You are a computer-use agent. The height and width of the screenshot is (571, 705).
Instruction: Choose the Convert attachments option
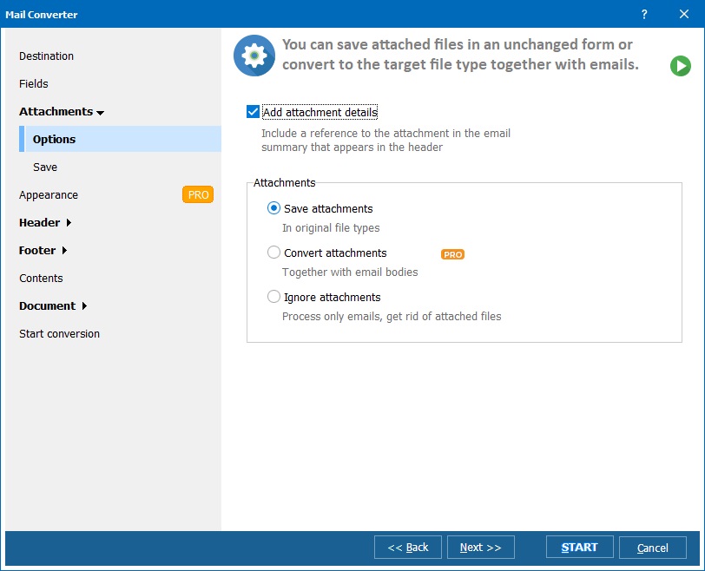click(274, 253)
